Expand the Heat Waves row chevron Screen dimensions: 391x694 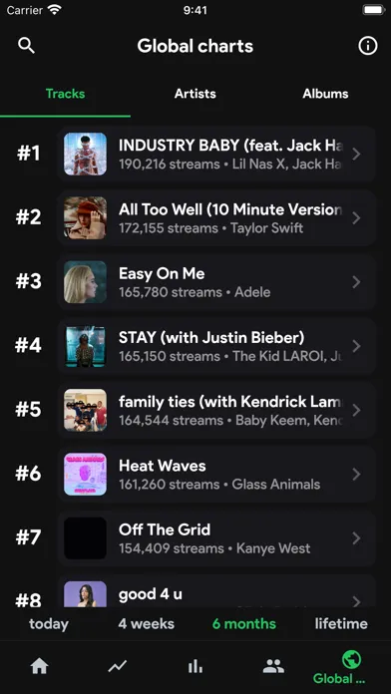356,474
